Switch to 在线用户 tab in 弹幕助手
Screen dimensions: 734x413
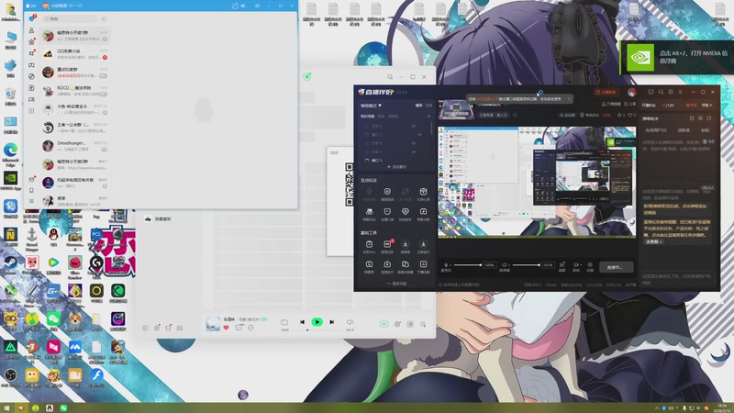pyautogui.click(x=655, y=130)
